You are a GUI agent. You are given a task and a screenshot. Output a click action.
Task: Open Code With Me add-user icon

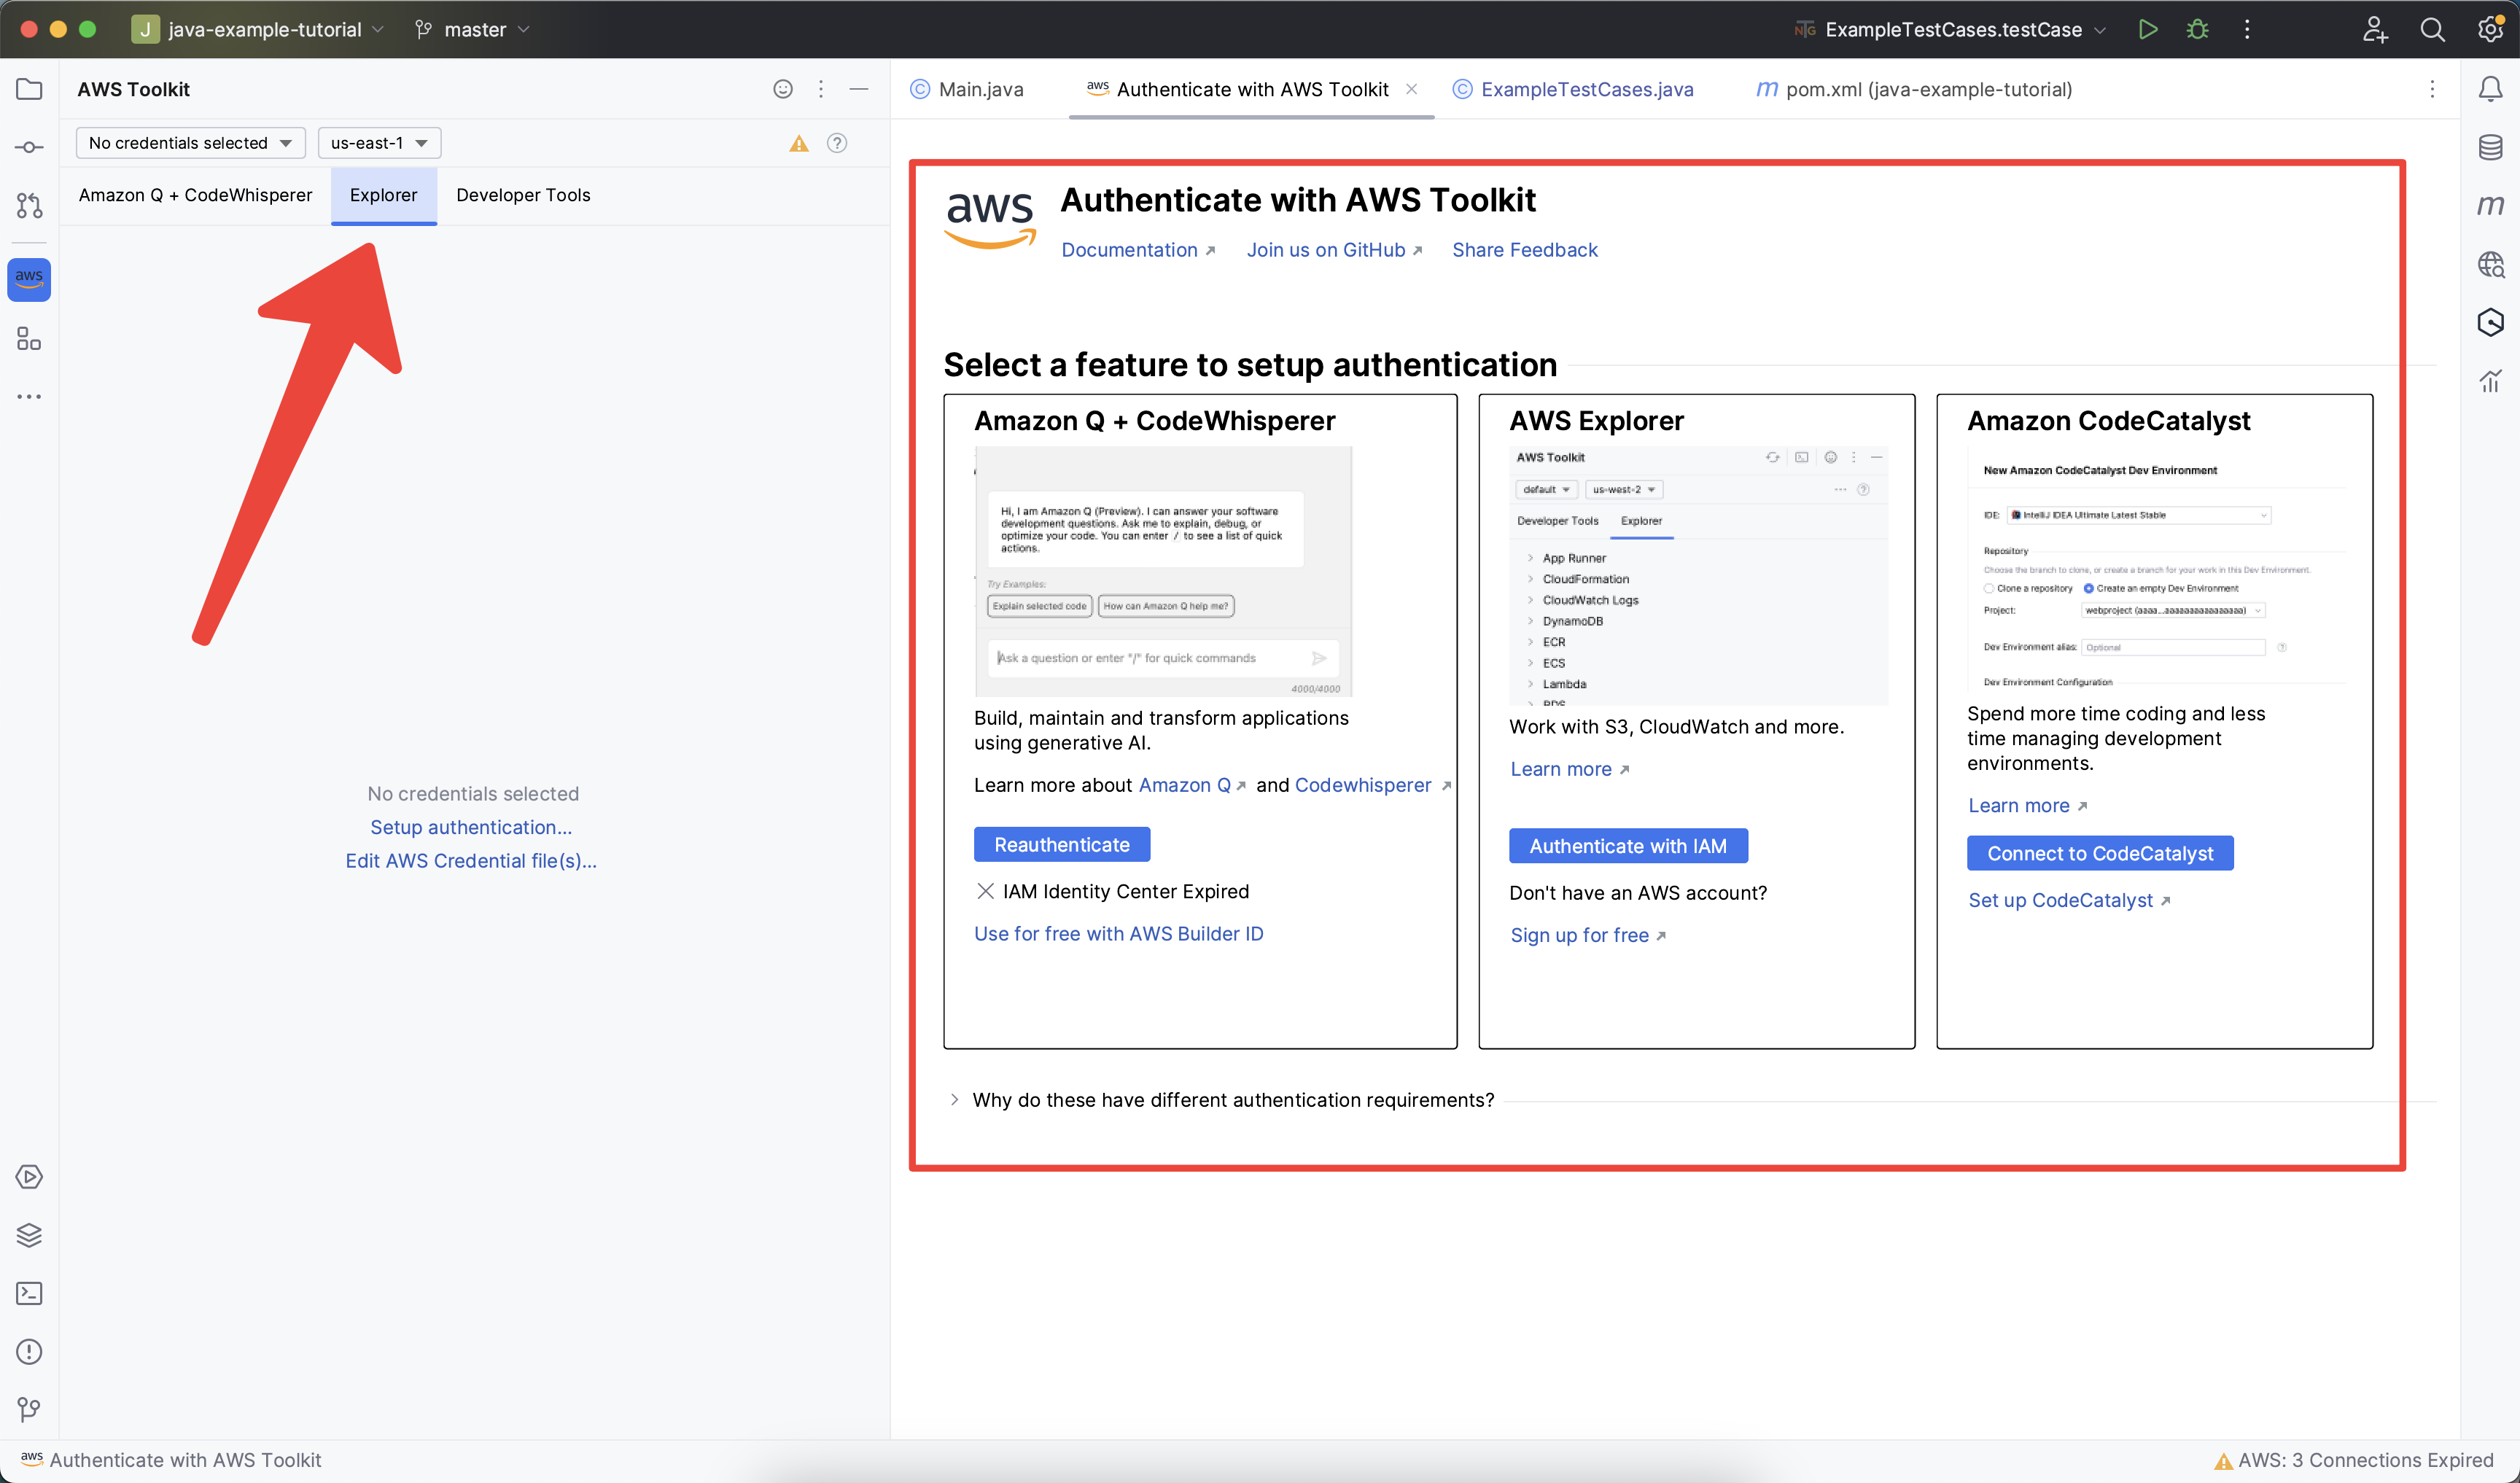[2375, 29]
